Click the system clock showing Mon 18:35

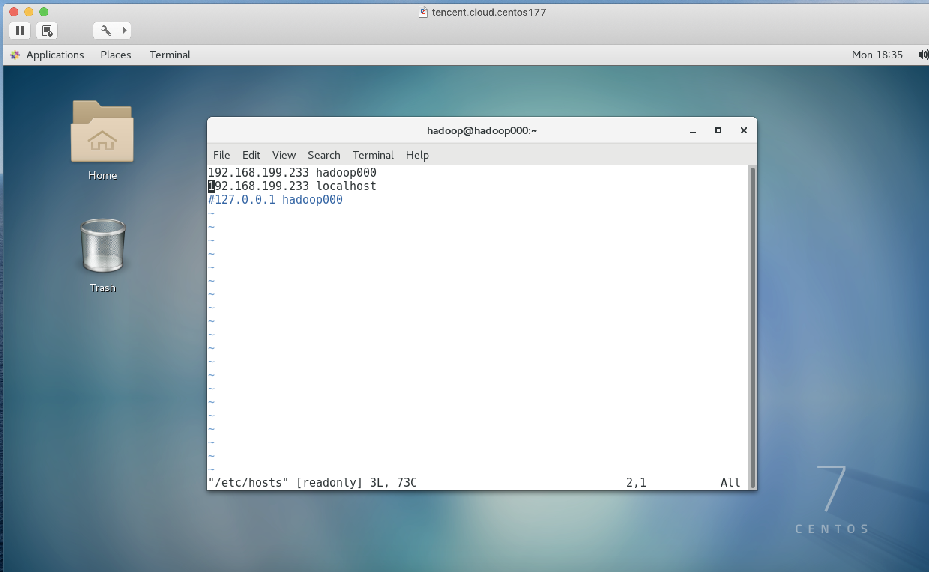(x=877, y=54)
